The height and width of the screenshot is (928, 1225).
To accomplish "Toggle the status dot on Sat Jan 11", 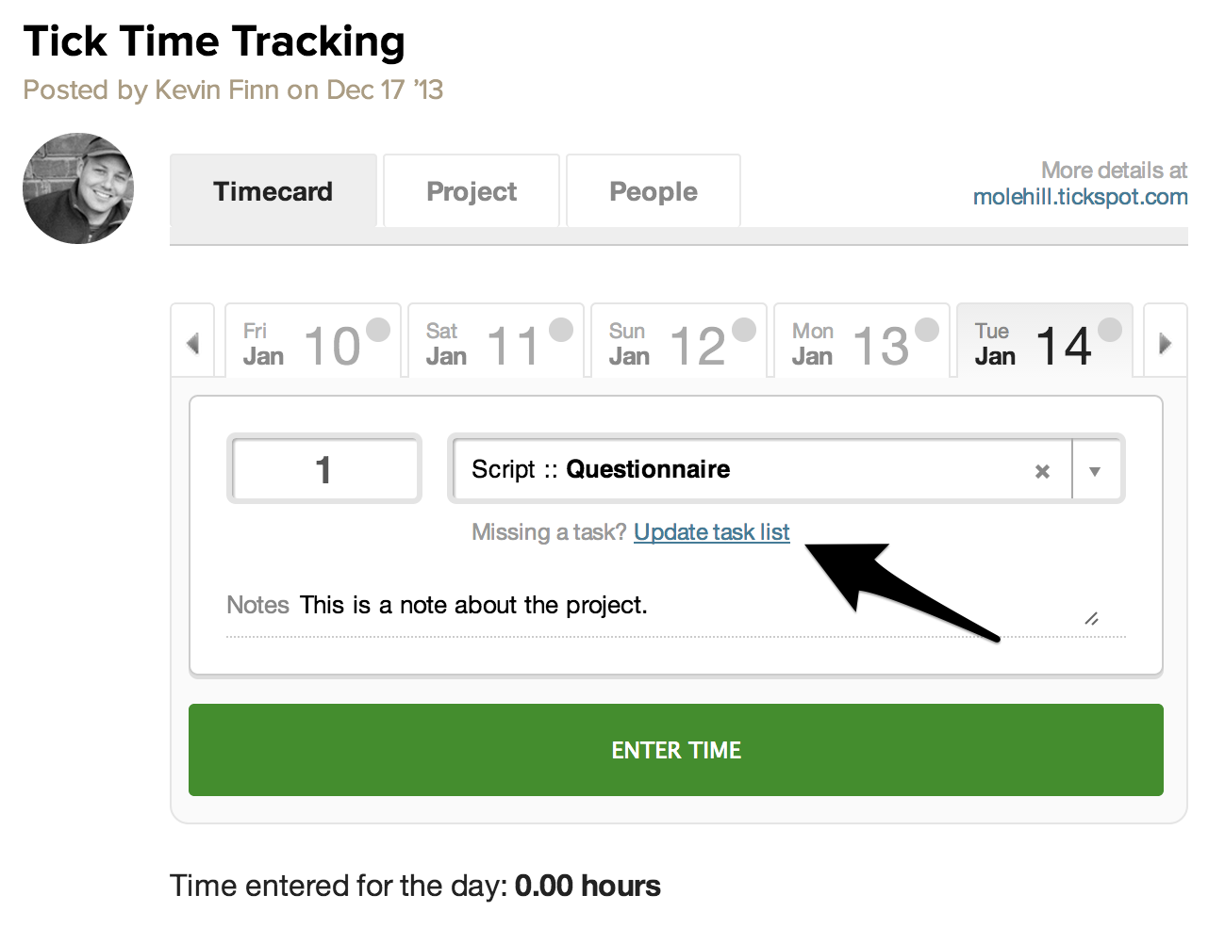I will tap(559, 329).
